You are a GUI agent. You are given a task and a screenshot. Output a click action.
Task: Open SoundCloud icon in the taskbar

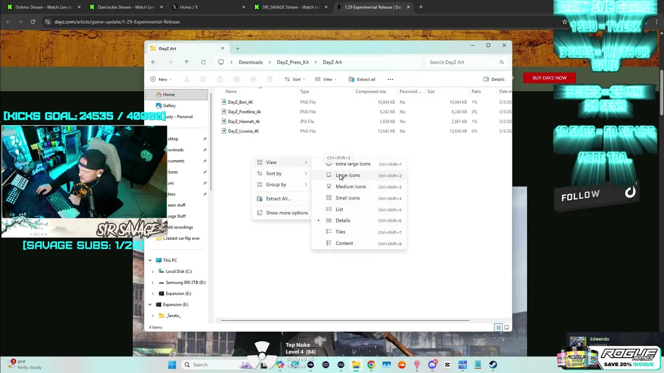402,365
